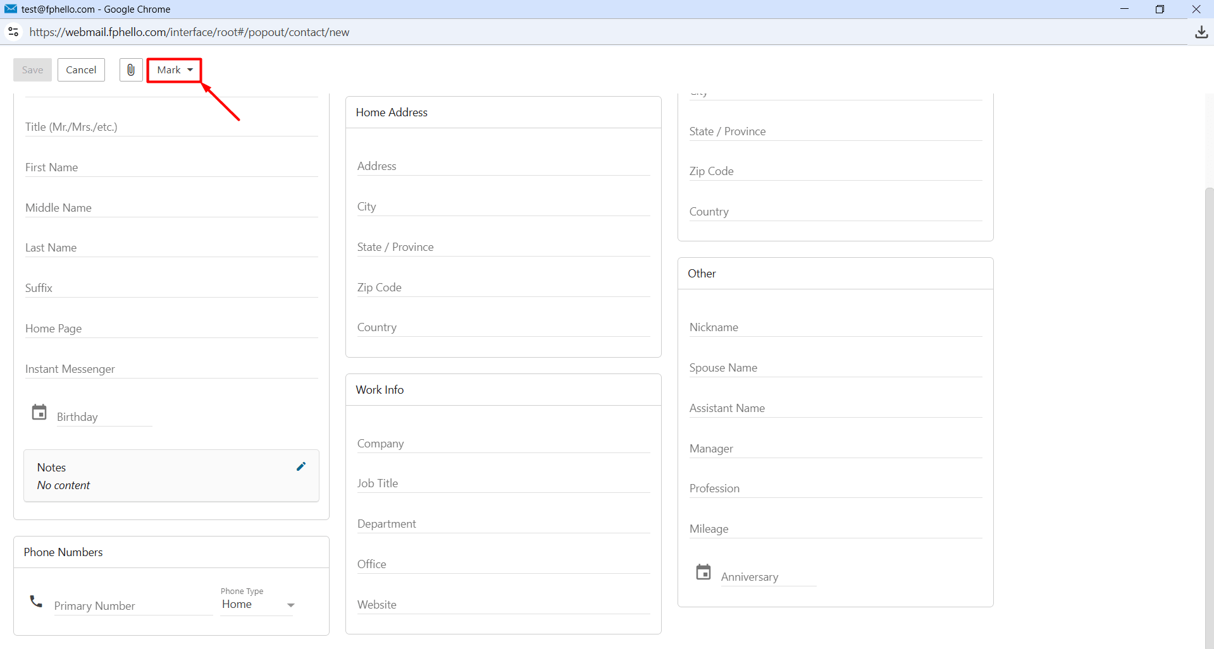
Task: Focus the First Name field
Action: 171,167
